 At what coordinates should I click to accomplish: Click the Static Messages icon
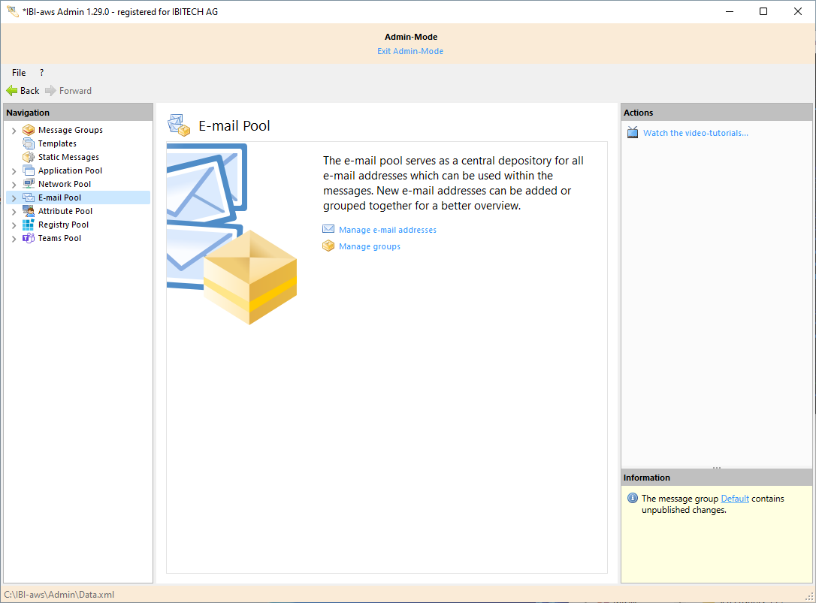(29, 157)
